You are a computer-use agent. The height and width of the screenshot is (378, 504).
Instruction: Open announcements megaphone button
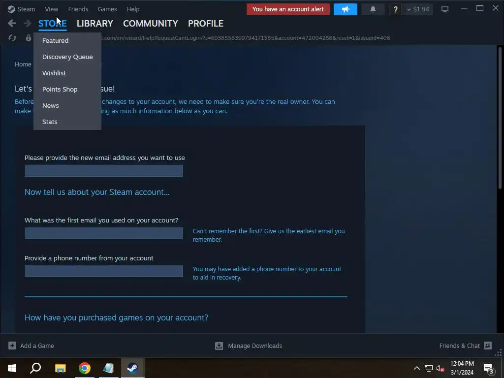[346, 9]
